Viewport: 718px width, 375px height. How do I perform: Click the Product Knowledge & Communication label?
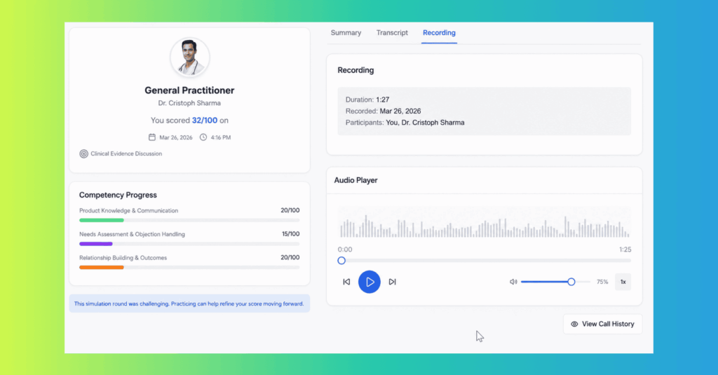coord(129,210)
